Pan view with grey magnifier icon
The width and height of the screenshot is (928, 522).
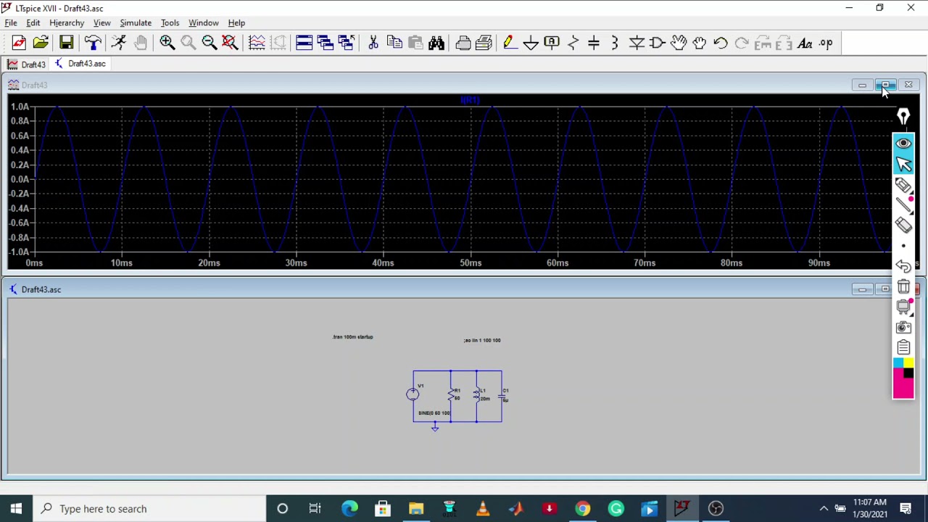click(188, 43)
